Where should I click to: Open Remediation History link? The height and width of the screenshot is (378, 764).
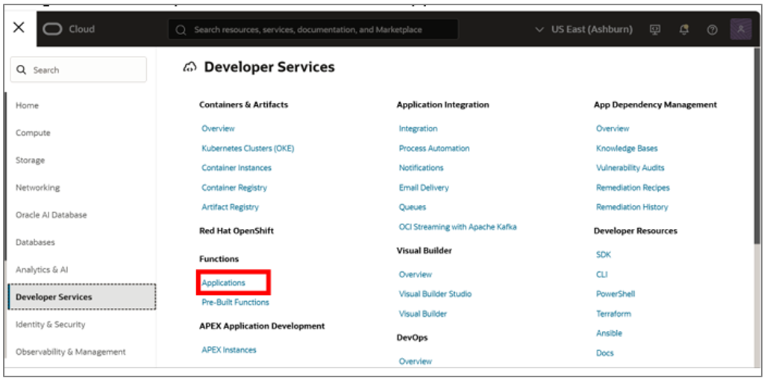click(x=632, y=207)
